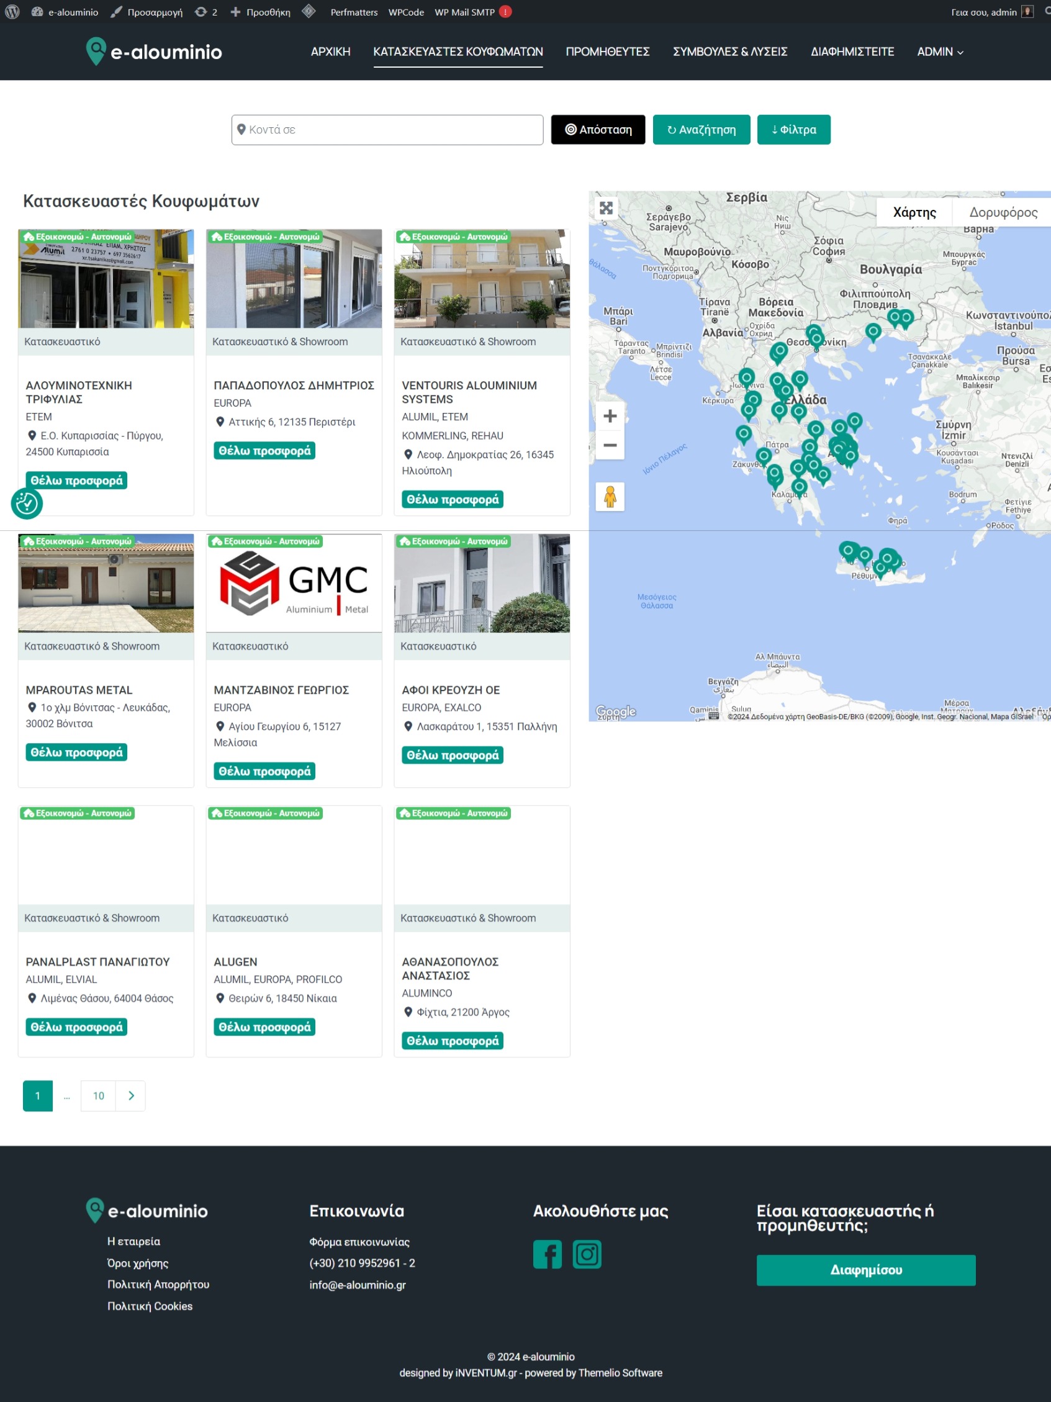Click the e-alouminio site logo in header
Viewport: 1051px width, 1402px height.
click(x=154, y=52)
